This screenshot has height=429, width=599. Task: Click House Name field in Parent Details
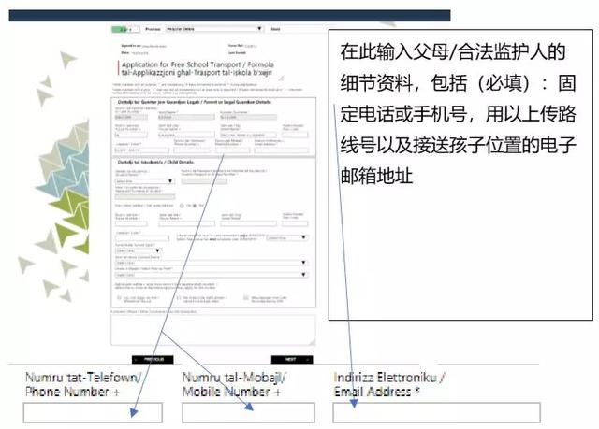186,135
